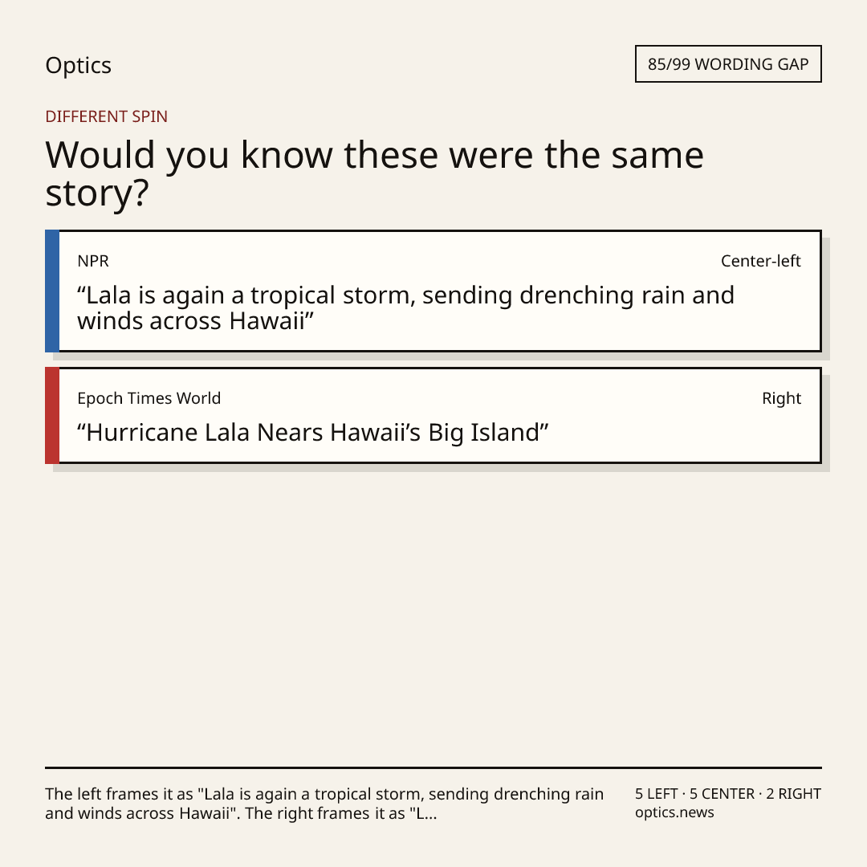Click the blue bias bar on NPR card
Viewport: 867px width, 867px height.
pyautogui.click(x=52, y=291)
